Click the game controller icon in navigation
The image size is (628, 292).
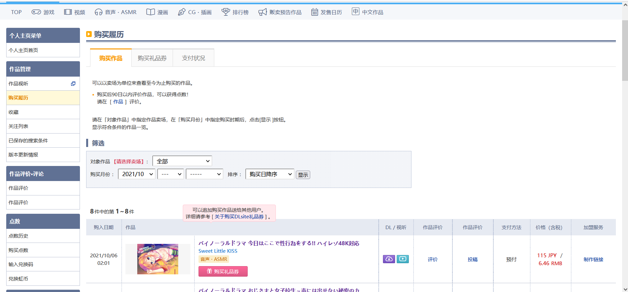36,12
